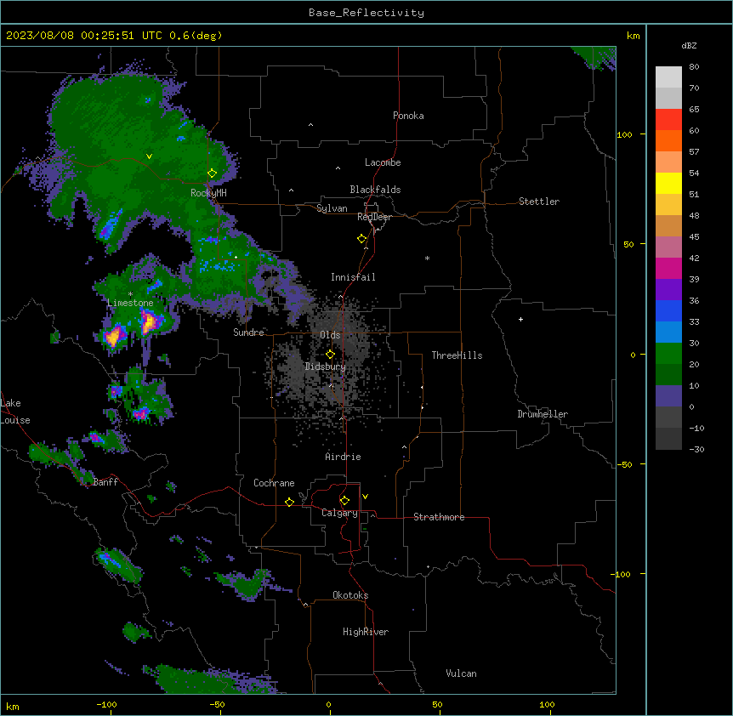Viewport: 733px width, 716px height.
Task: Click the RockyMH city label
Action: coord(208,192)
